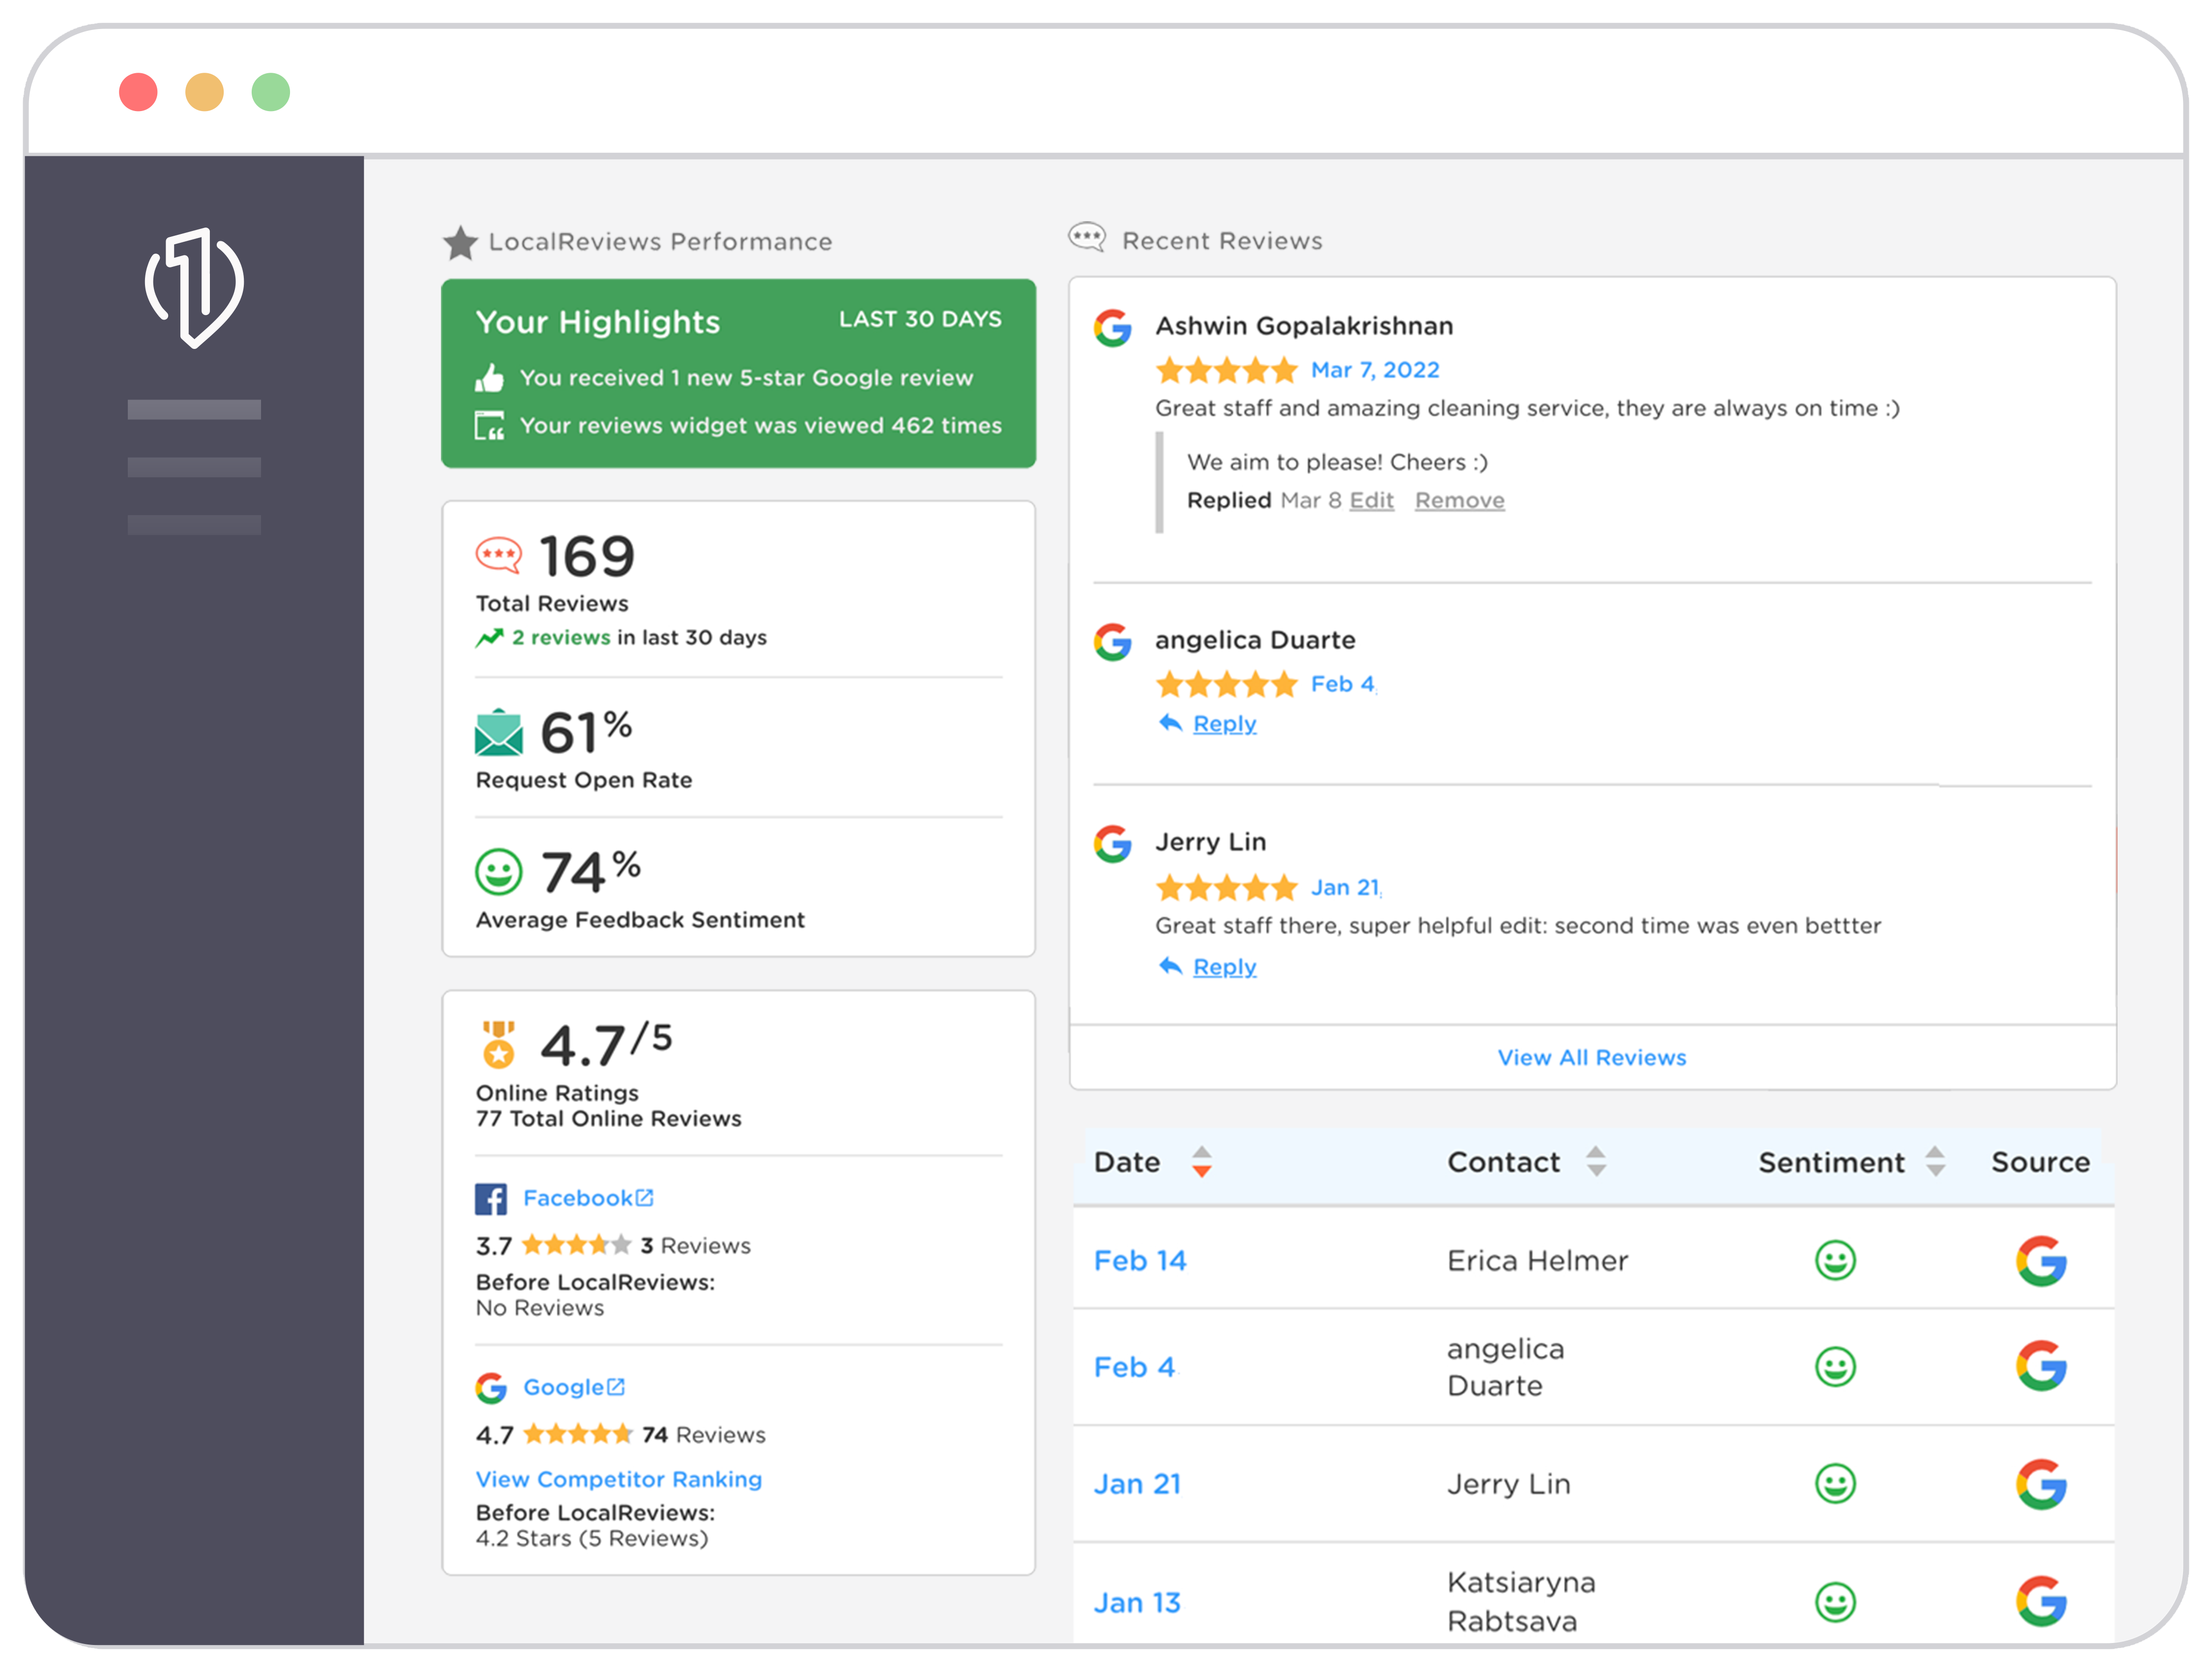This screenshot has height=1672, width=2212.
Task: Sort the table by the Contact column arrows
Action: click(1596, 1161)
